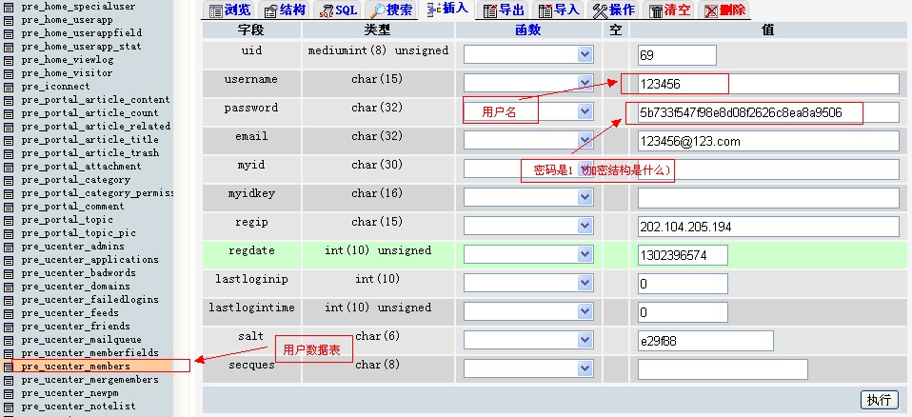Click the empty secques value field
The height and width of the screenshot is (417, 912).
coord(723,369)
